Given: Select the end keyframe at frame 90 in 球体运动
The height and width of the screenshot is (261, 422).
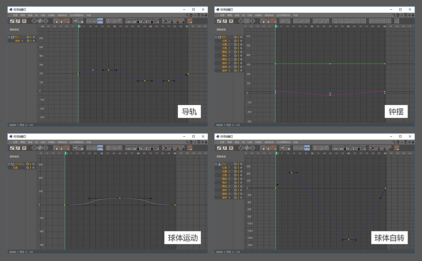Looking at the screenshot, I should [175, 205].
